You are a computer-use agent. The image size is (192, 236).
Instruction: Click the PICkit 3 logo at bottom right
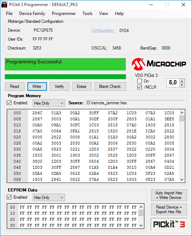169,224
